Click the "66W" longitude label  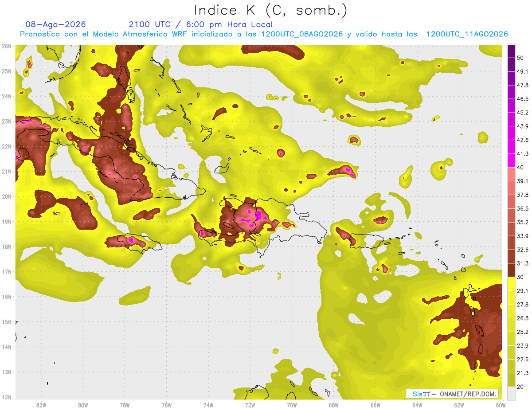376,405
